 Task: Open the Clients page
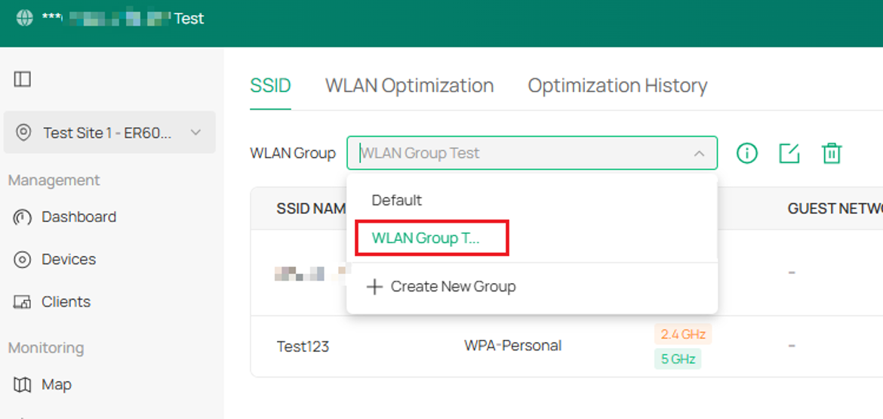(x=66, y=301)
